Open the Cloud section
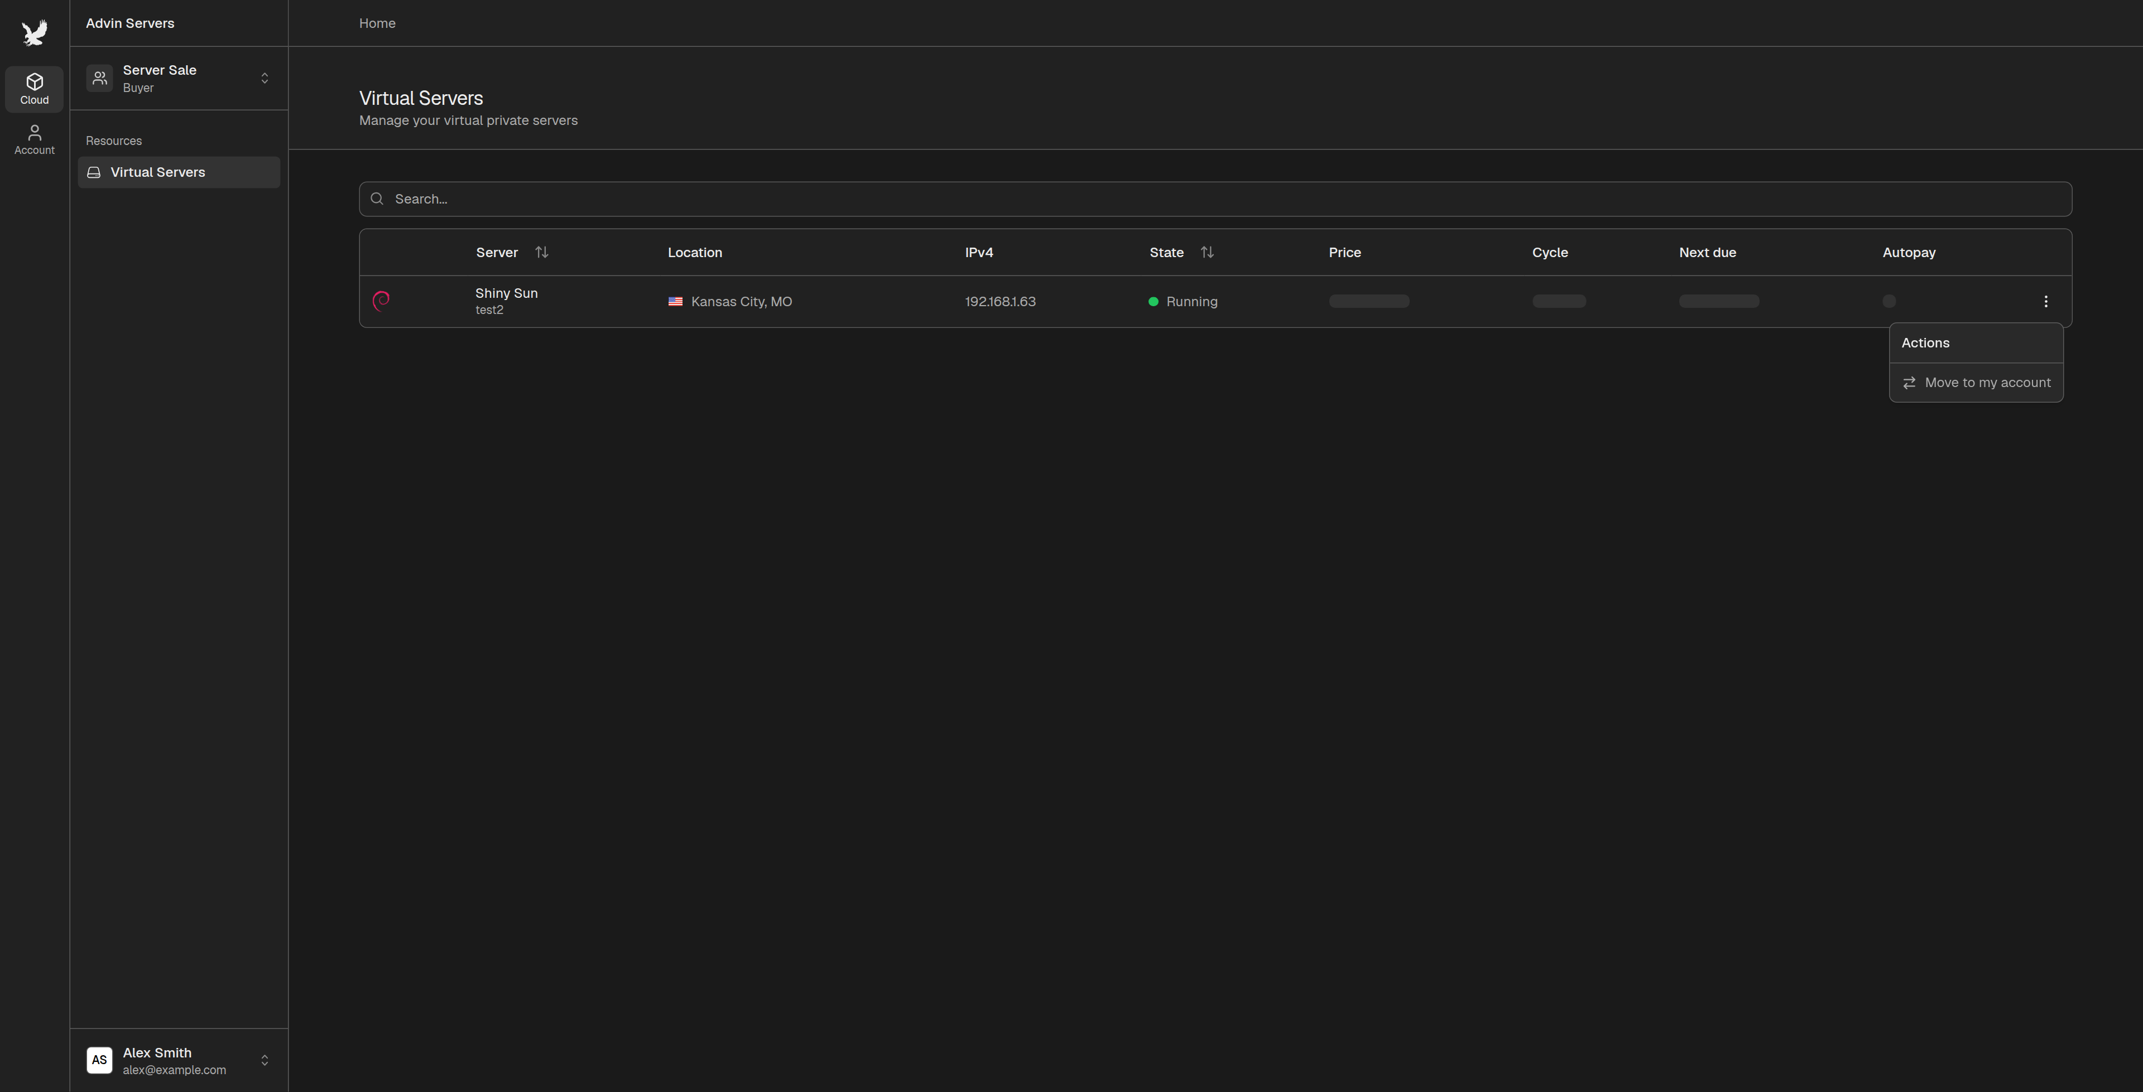 coord(34,89)
